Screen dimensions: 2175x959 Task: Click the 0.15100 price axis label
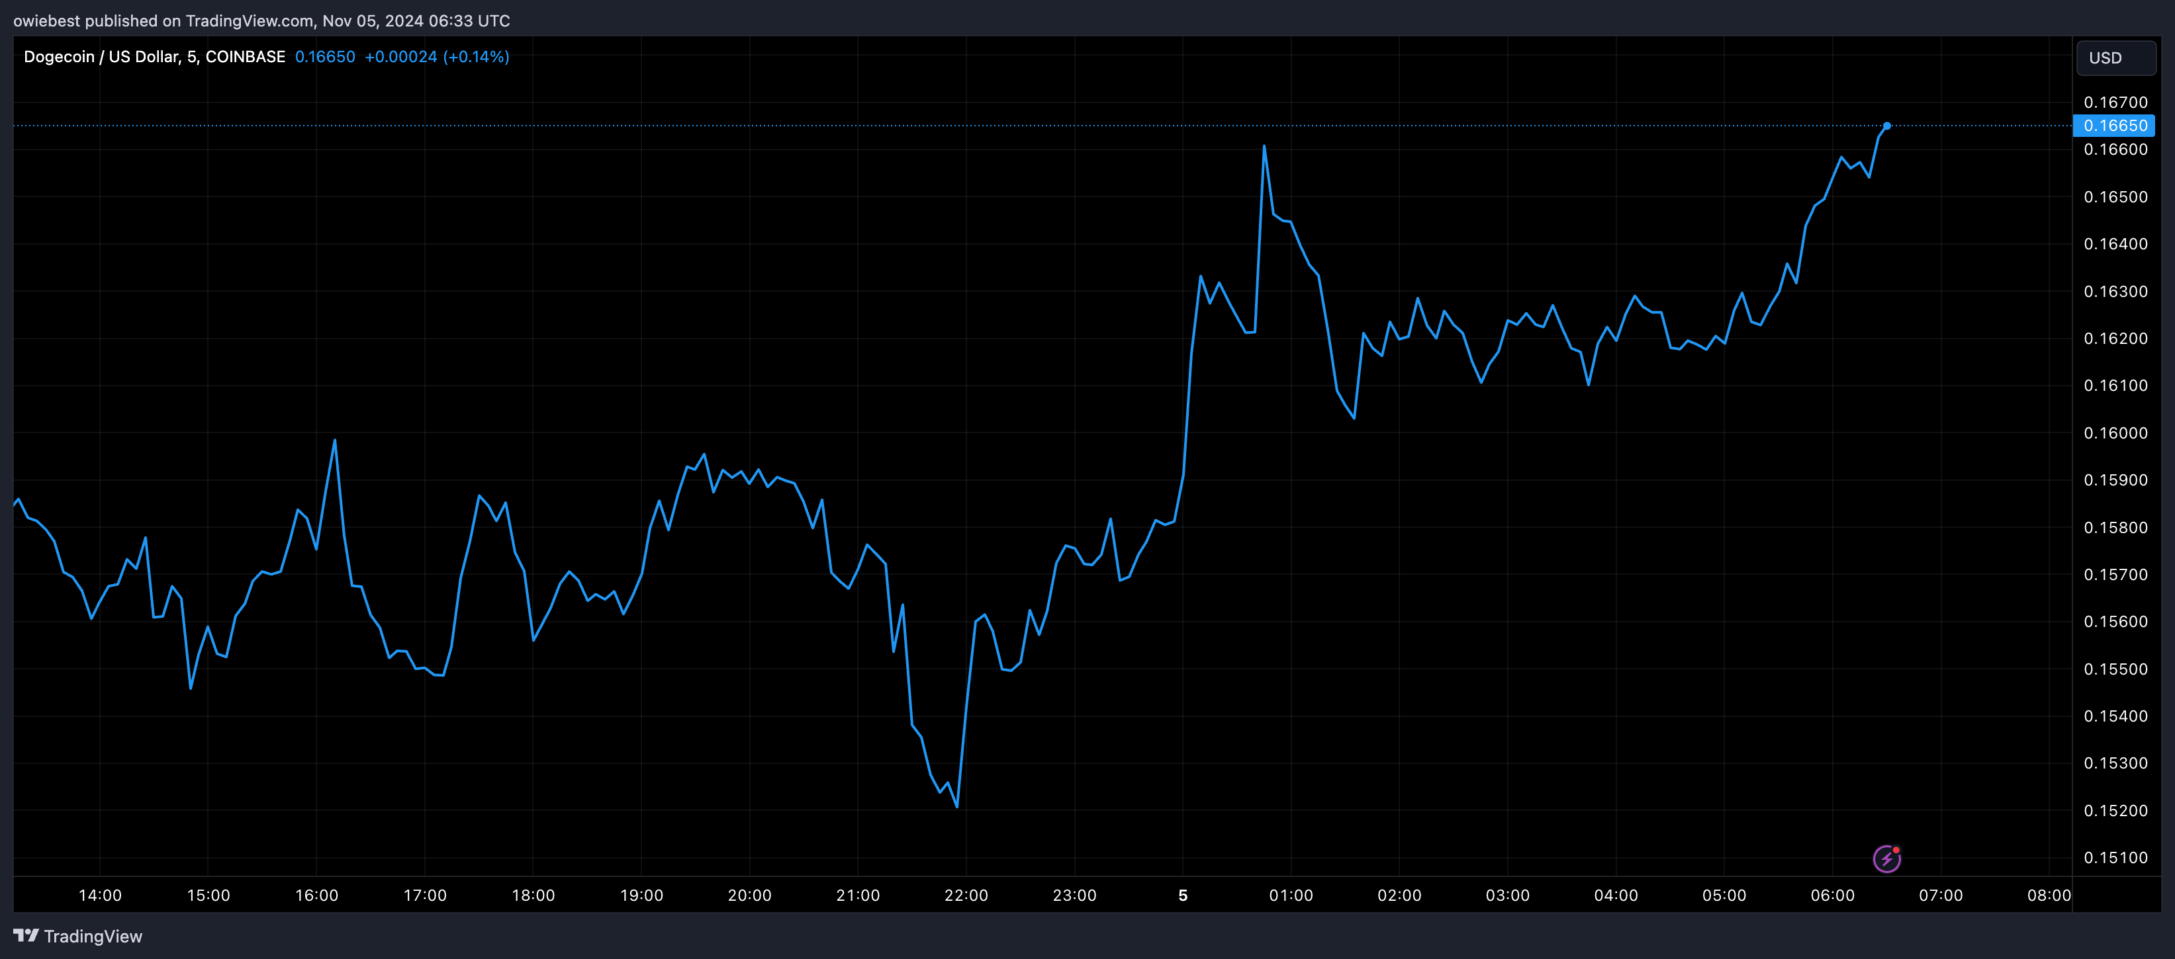click(2115, 858)
